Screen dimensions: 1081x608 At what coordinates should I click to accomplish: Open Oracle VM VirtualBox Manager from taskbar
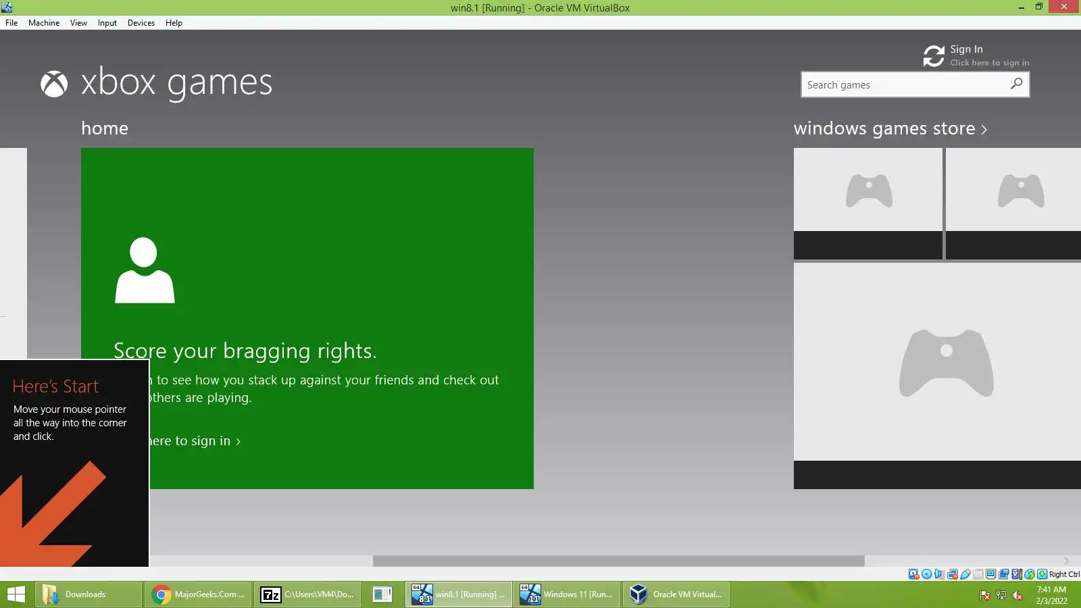coord(676,594)
